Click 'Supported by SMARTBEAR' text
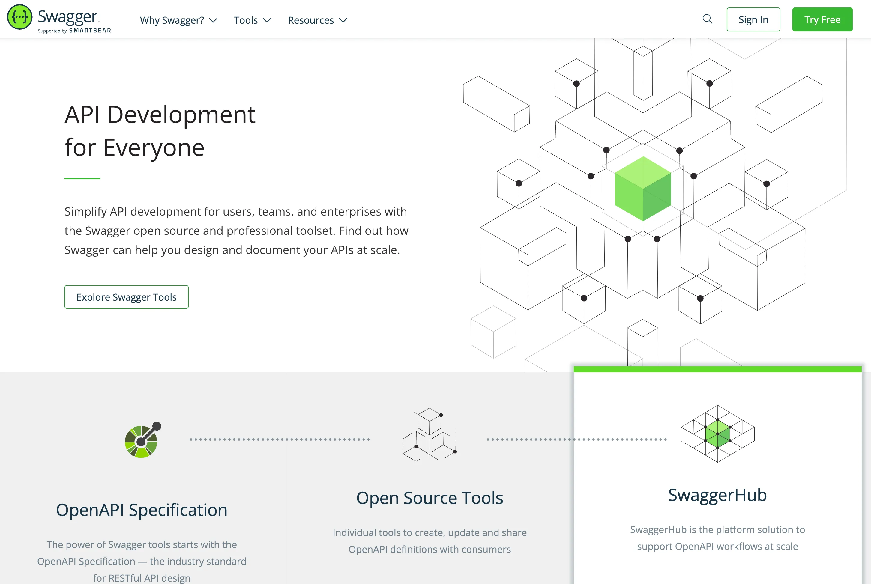The image size is (871, 584). click(x=74, y=31)
